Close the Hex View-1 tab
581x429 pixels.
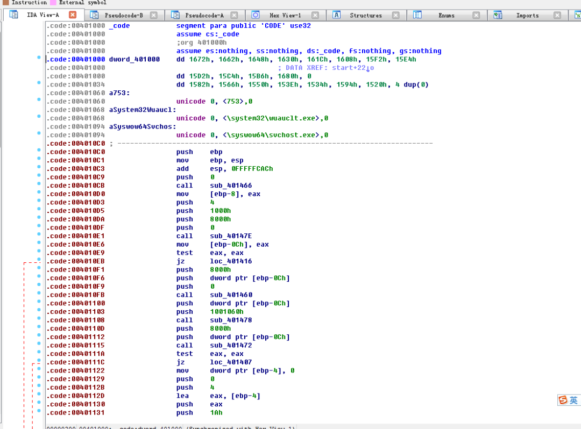(x=315, y=15)
